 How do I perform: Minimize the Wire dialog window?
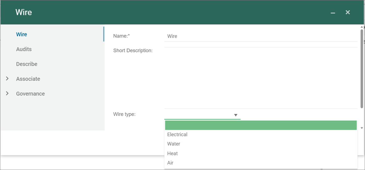point(333,13)
